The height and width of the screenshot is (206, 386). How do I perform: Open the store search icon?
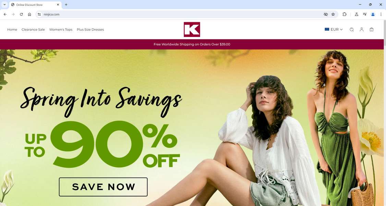tap(351, 29)
